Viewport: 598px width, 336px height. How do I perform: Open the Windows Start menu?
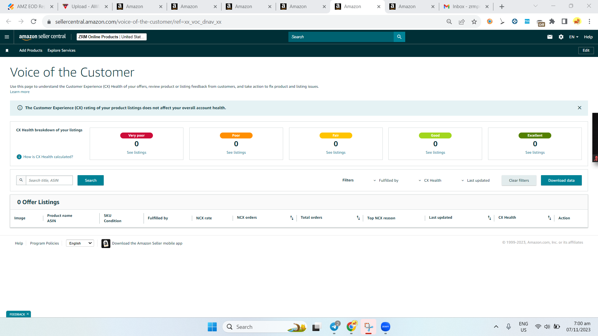coord(212,327)
